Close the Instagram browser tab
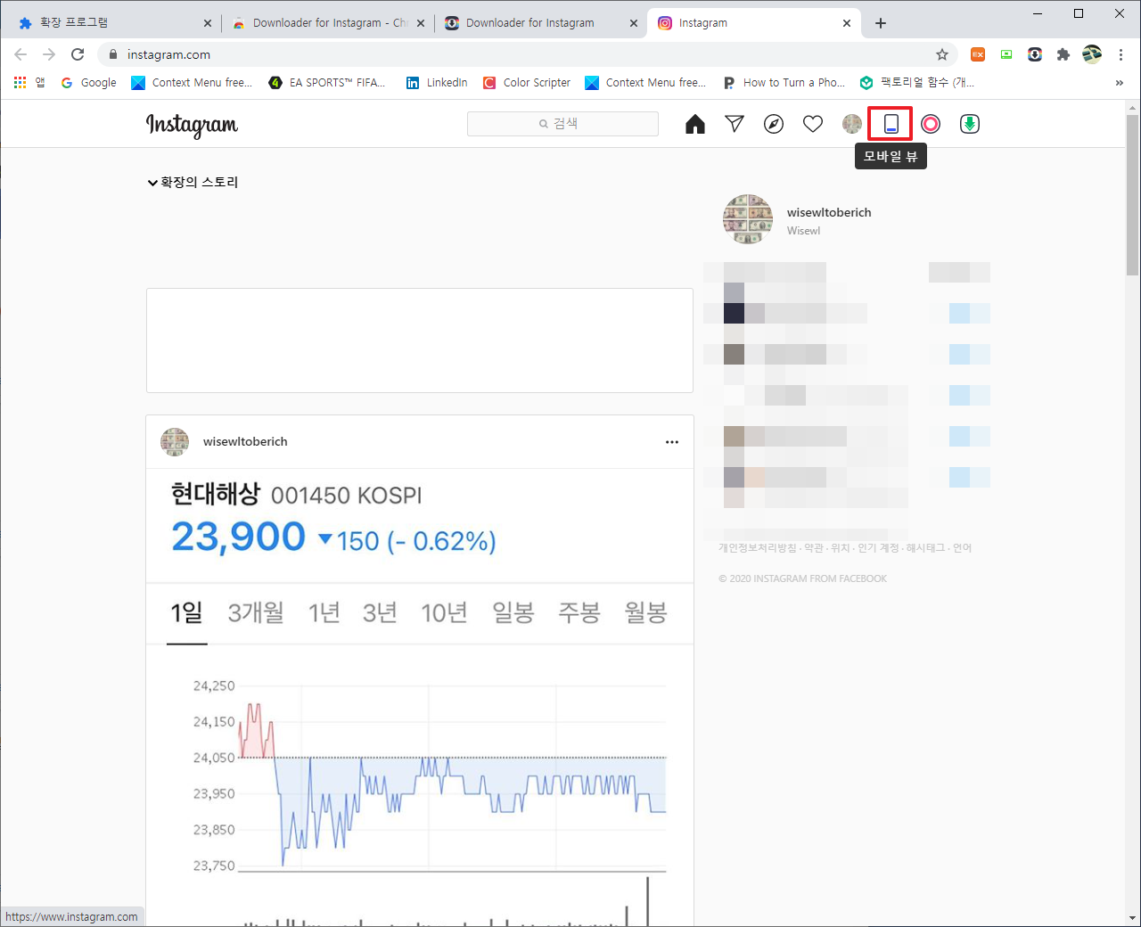This screenshot has height=927, width=1141. (x=847, y=23)
